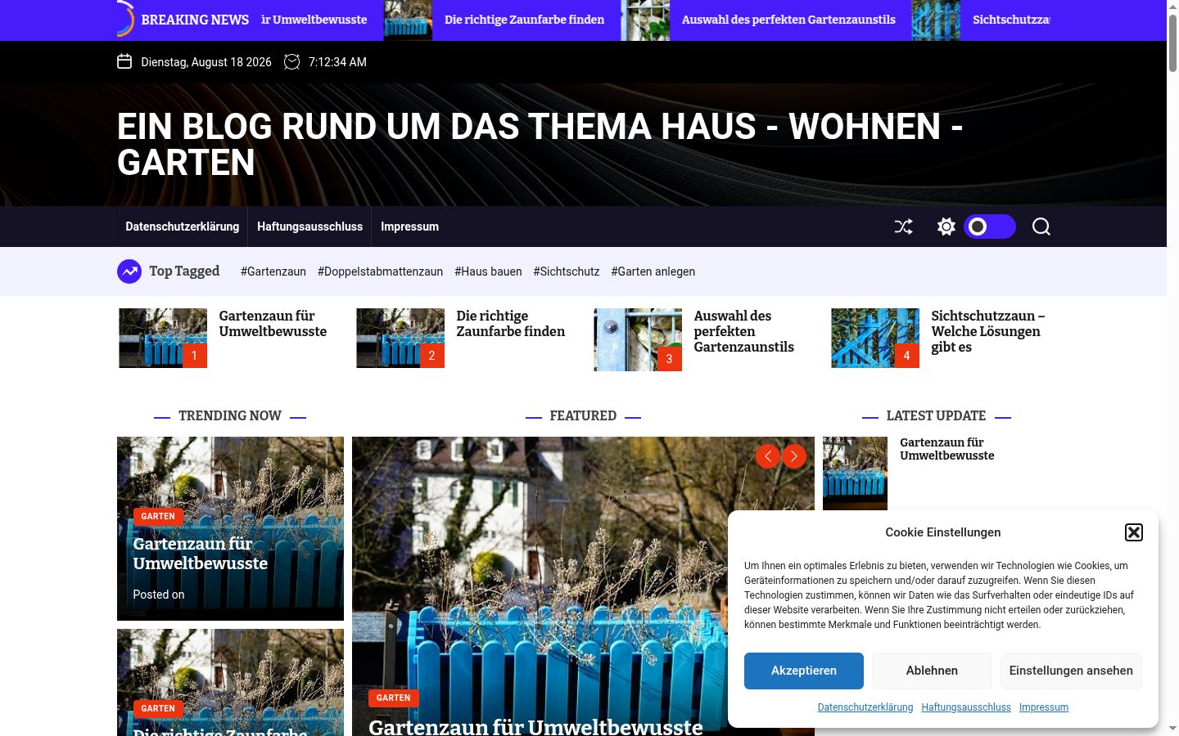
Task: Open numbered post thumbnail 1
Action: click(x=163, y=338)
